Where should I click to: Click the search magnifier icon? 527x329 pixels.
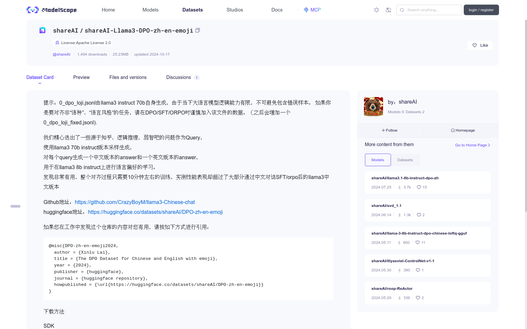point(402,10)
